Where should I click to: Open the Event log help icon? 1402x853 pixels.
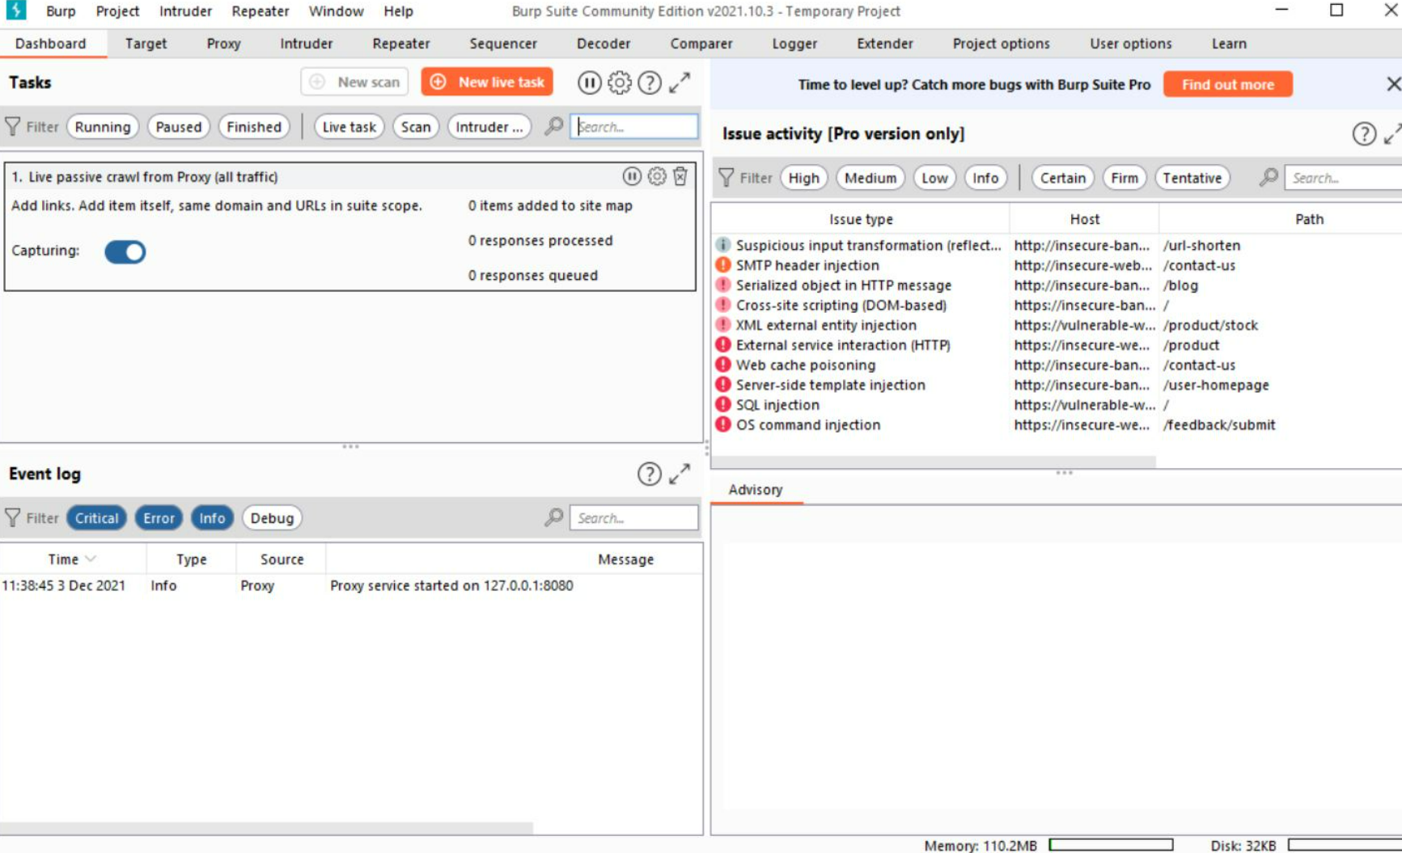click(x=649, y=474)
